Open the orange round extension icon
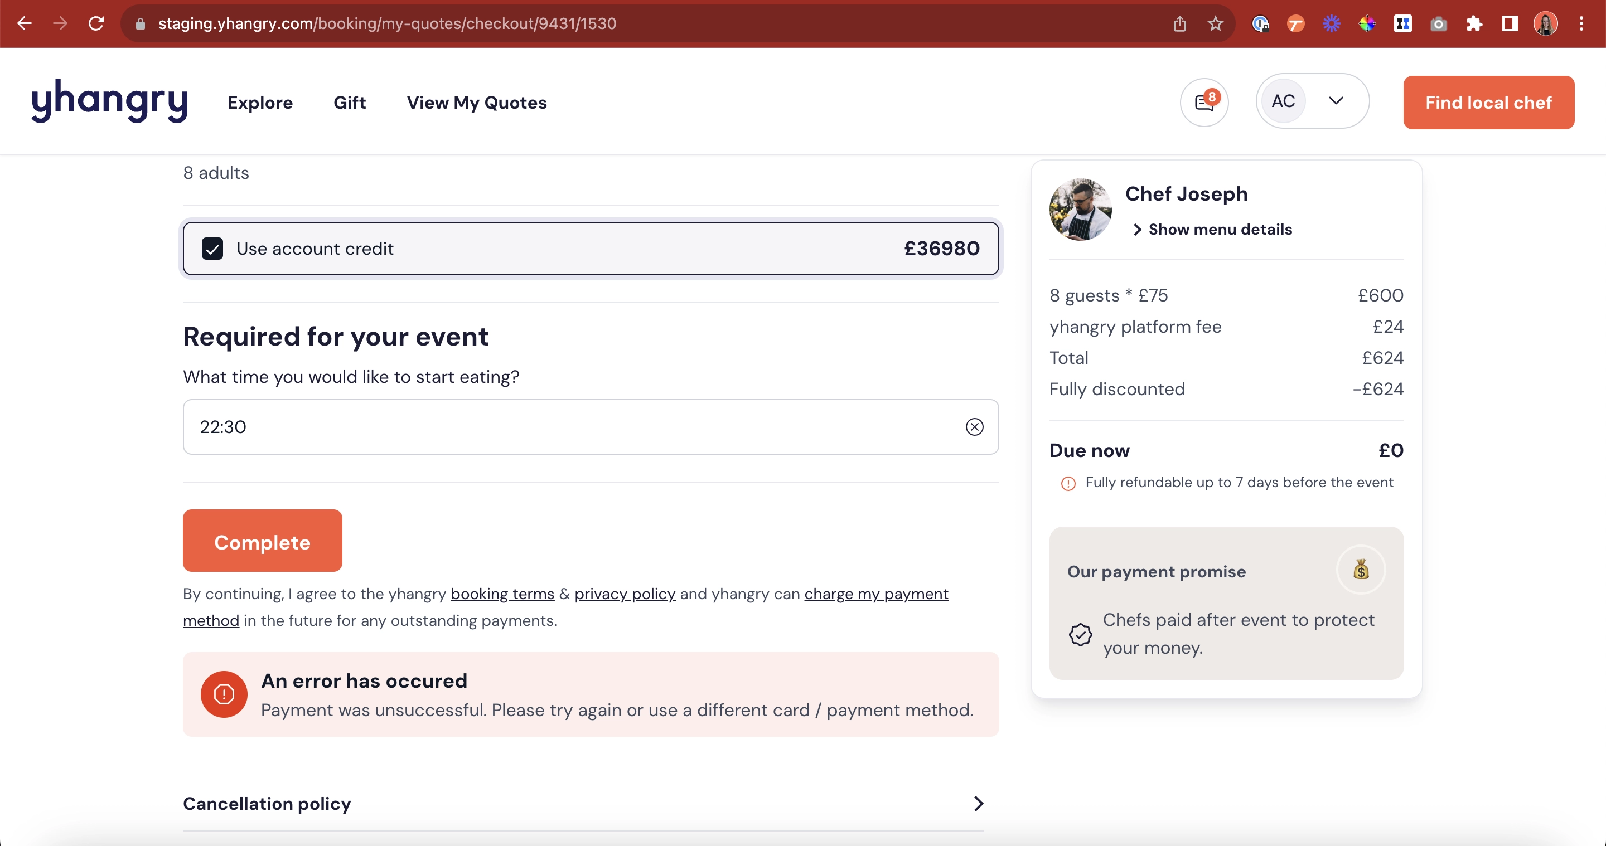Viewport: 1606px width, 846px height. [x=1295, y=23]
